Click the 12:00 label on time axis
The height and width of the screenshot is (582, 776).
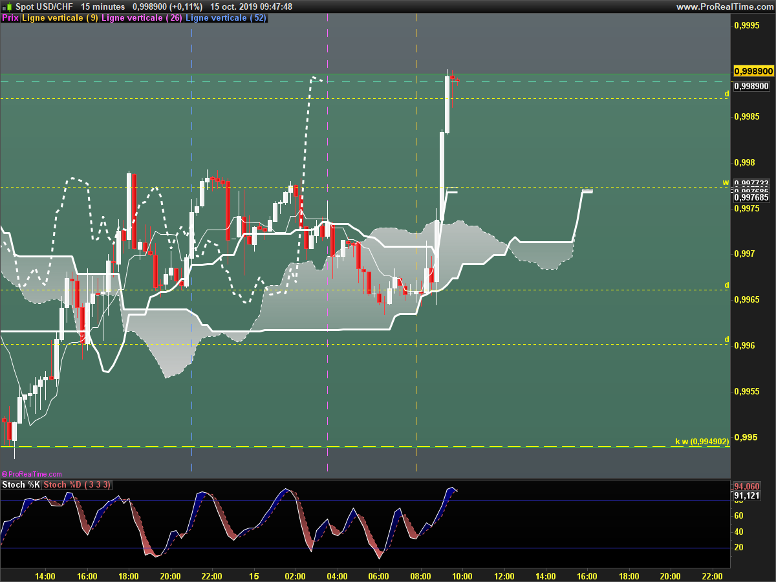click(x=504, y=576)
